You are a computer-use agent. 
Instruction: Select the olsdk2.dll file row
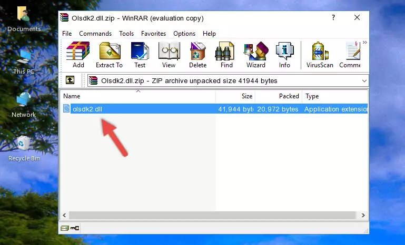pyautogui.click(x=214, y=109)
